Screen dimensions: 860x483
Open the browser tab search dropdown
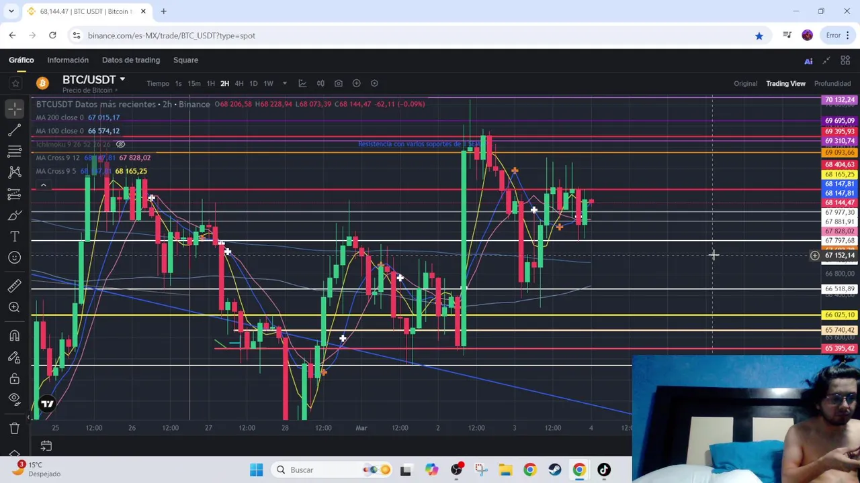coord(11,11)
